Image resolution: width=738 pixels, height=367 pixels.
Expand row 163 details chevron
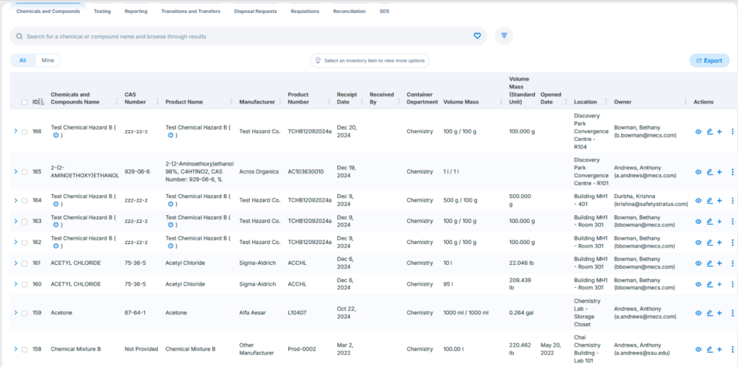[x=16, y=221]
